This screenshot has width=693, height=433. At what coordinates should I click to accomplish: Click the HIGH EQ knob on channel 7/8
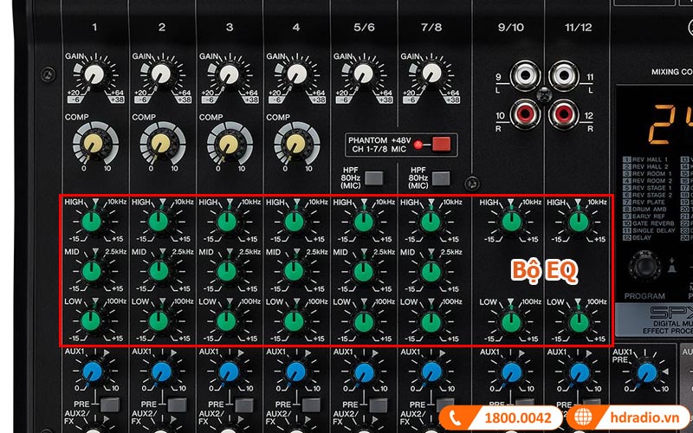pyautogui.click(x=431, y=222)
